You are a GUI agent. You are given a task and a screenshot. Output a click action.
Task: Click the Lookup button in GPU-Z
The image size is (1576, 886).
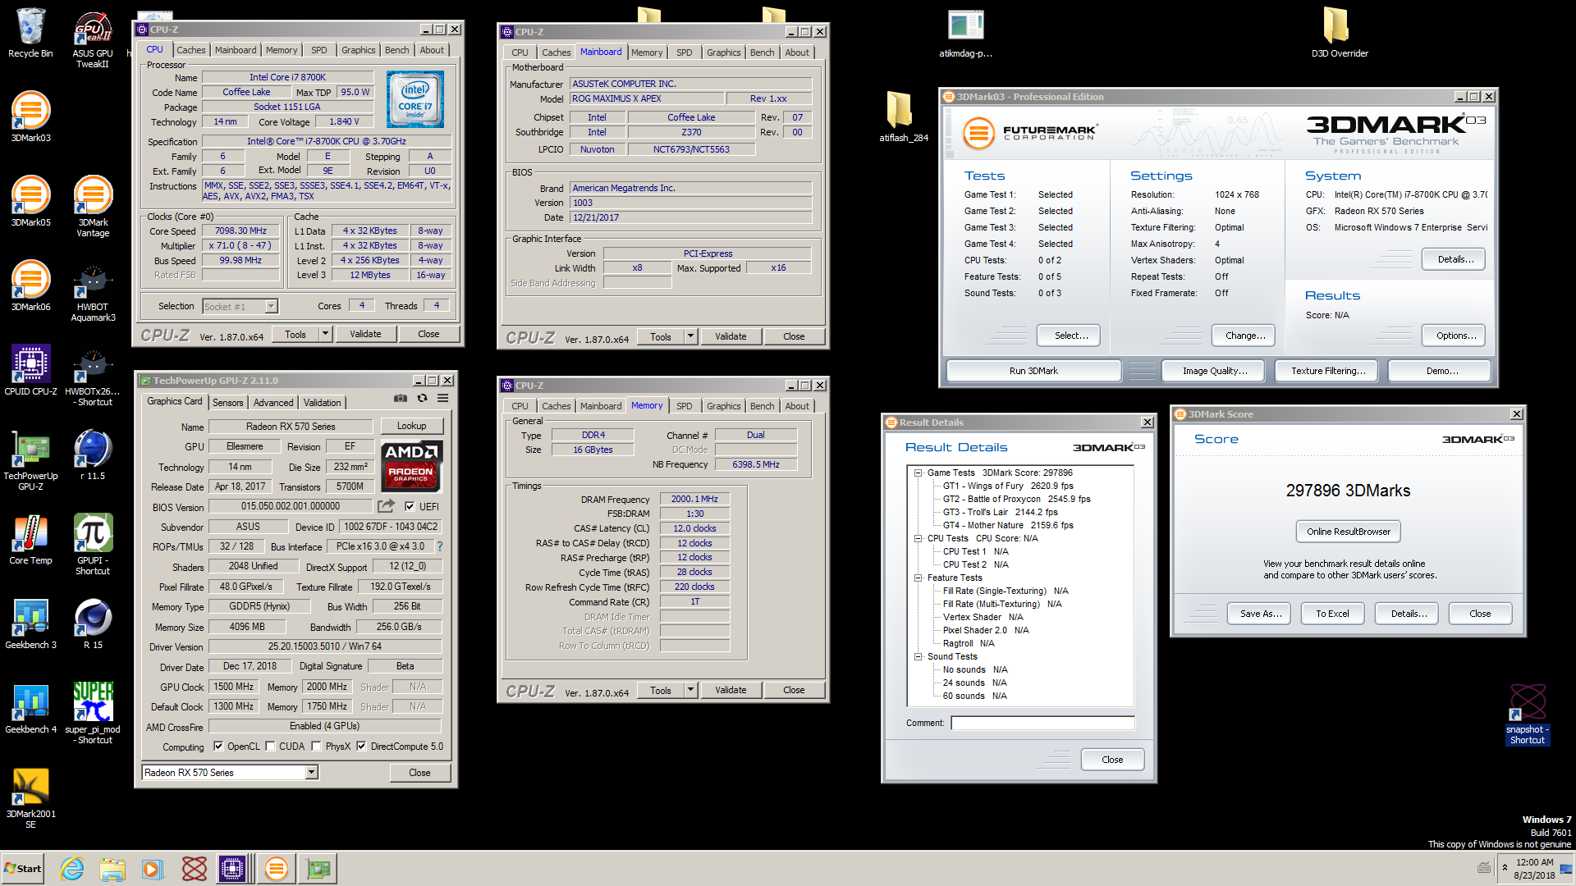click(411, 426)
